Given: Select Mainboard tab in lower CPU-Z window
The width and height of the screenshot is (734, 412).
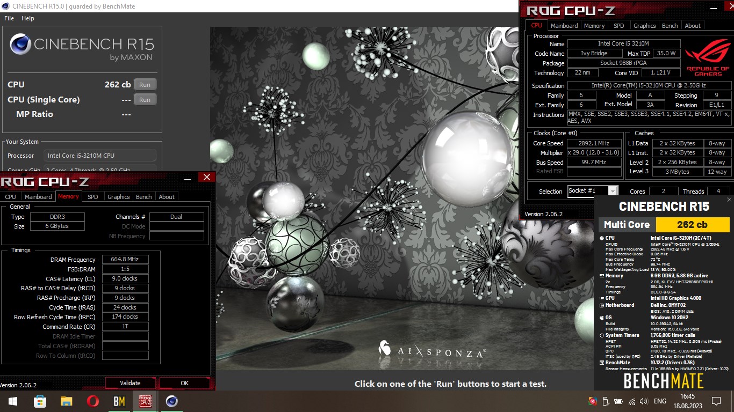Looking at the screenshot, I should point(38,197).
